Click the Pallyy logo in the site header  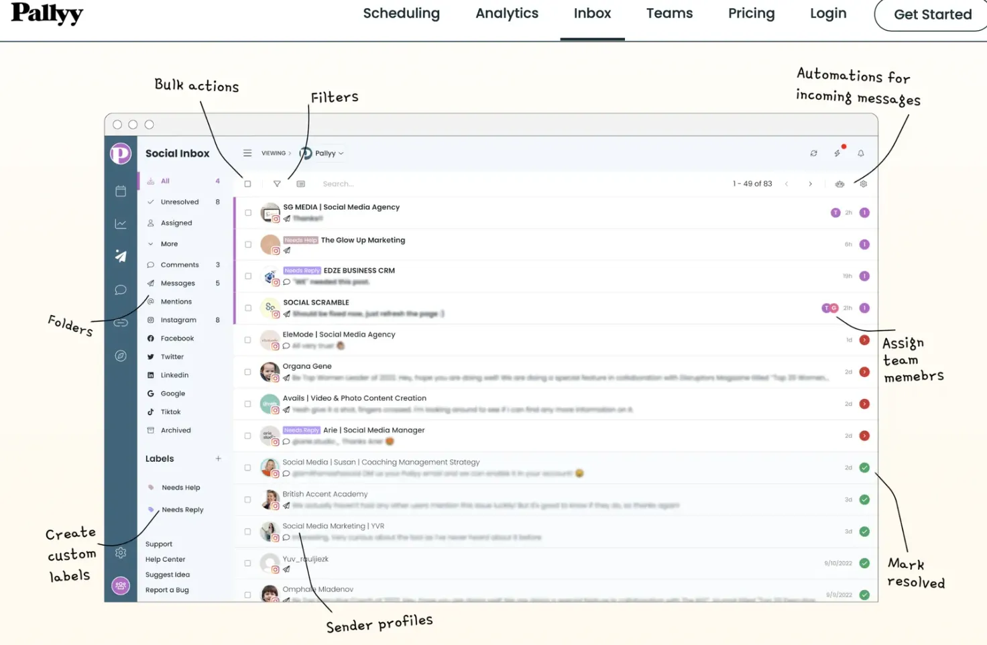47,13
